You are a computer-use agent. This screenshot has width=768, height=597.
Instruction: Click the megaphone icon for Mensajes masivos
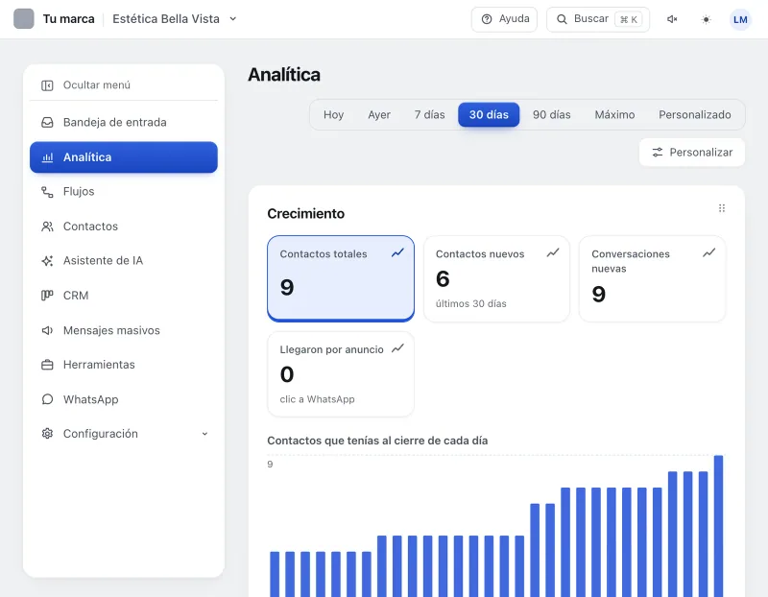[x=47, y=330]
